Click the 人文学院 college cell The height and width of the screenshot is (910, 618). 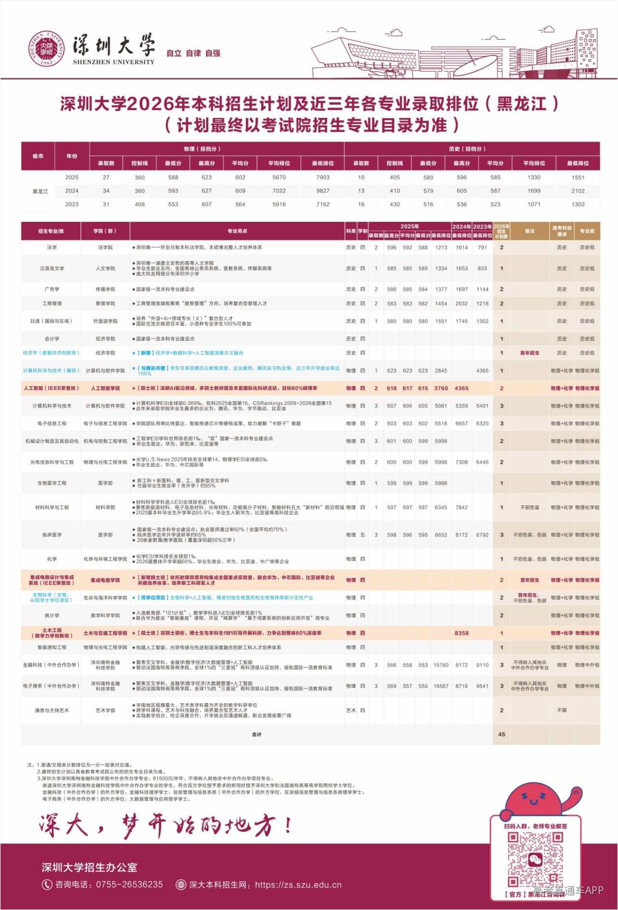pos(105,268)
